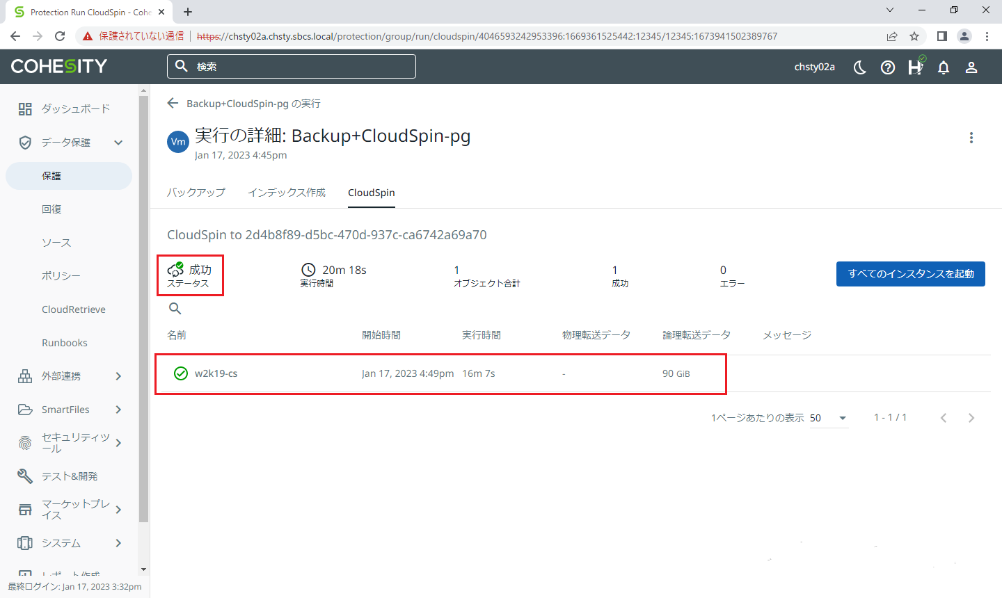Click the back arrow to Backup+CloudSpin-pg runs

[x=173, y=103]
